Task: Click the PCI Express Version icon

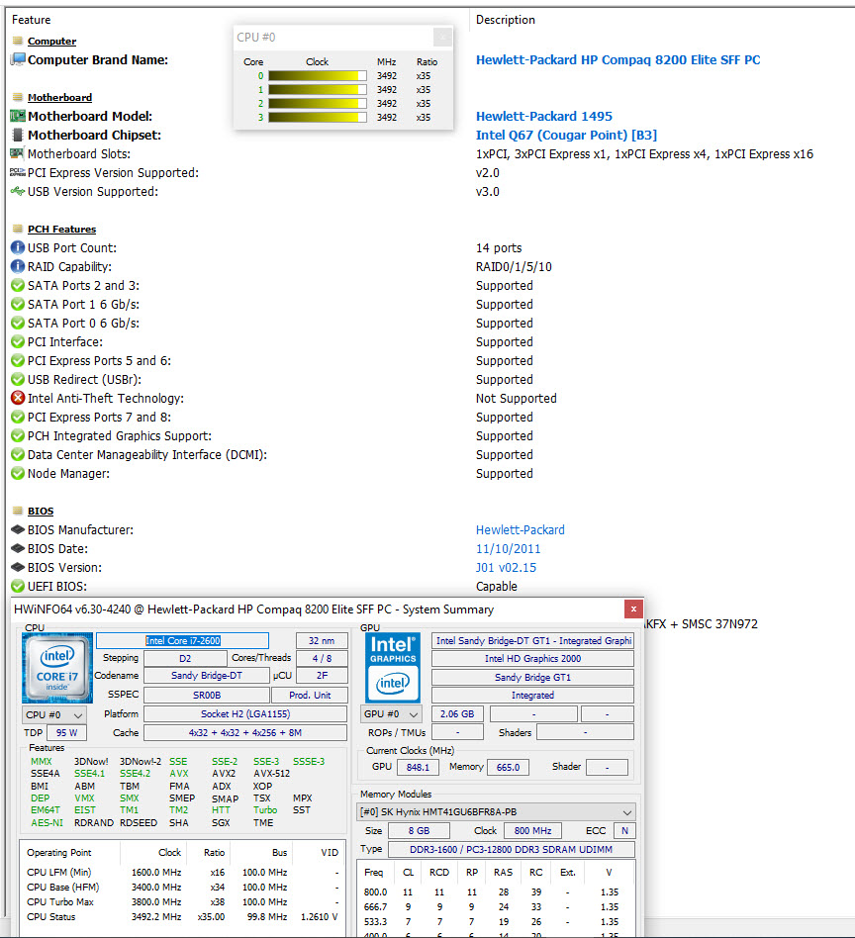Action: point(18,172)
